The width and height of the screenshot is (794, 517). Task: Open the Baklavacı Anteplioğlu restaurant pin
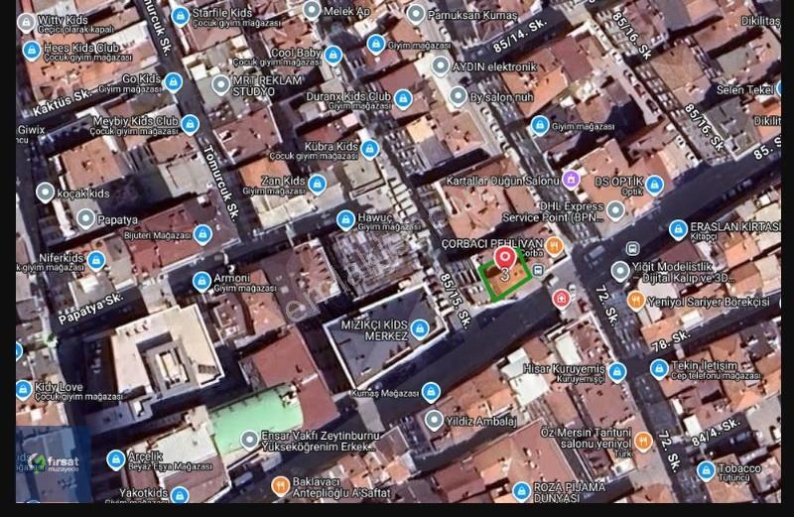[280, 486]
